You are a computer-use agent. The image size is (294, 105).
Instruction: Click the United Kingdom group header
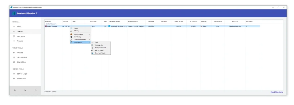pos(51,24)
